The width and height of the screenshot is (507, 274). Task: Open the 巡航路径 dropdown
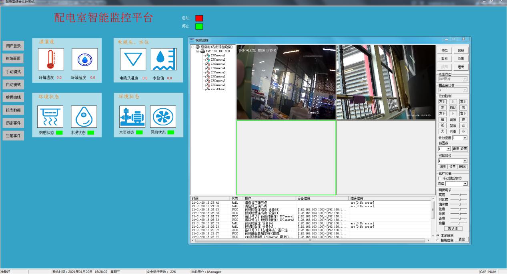pos(465,161)
